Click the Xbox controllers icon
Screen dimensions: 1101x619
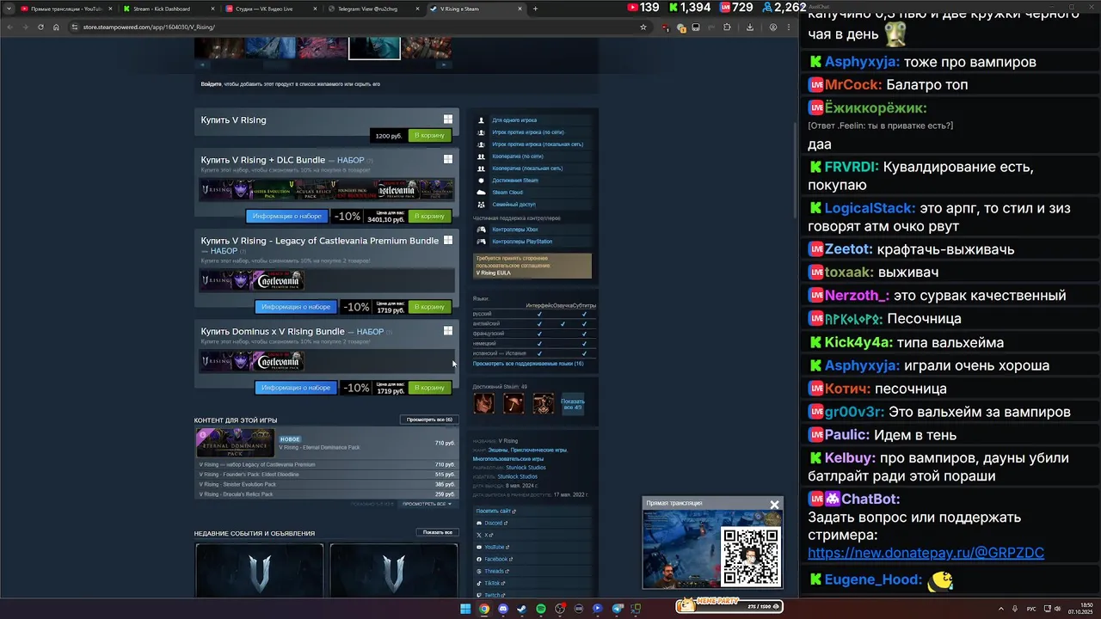pos(482,230)
